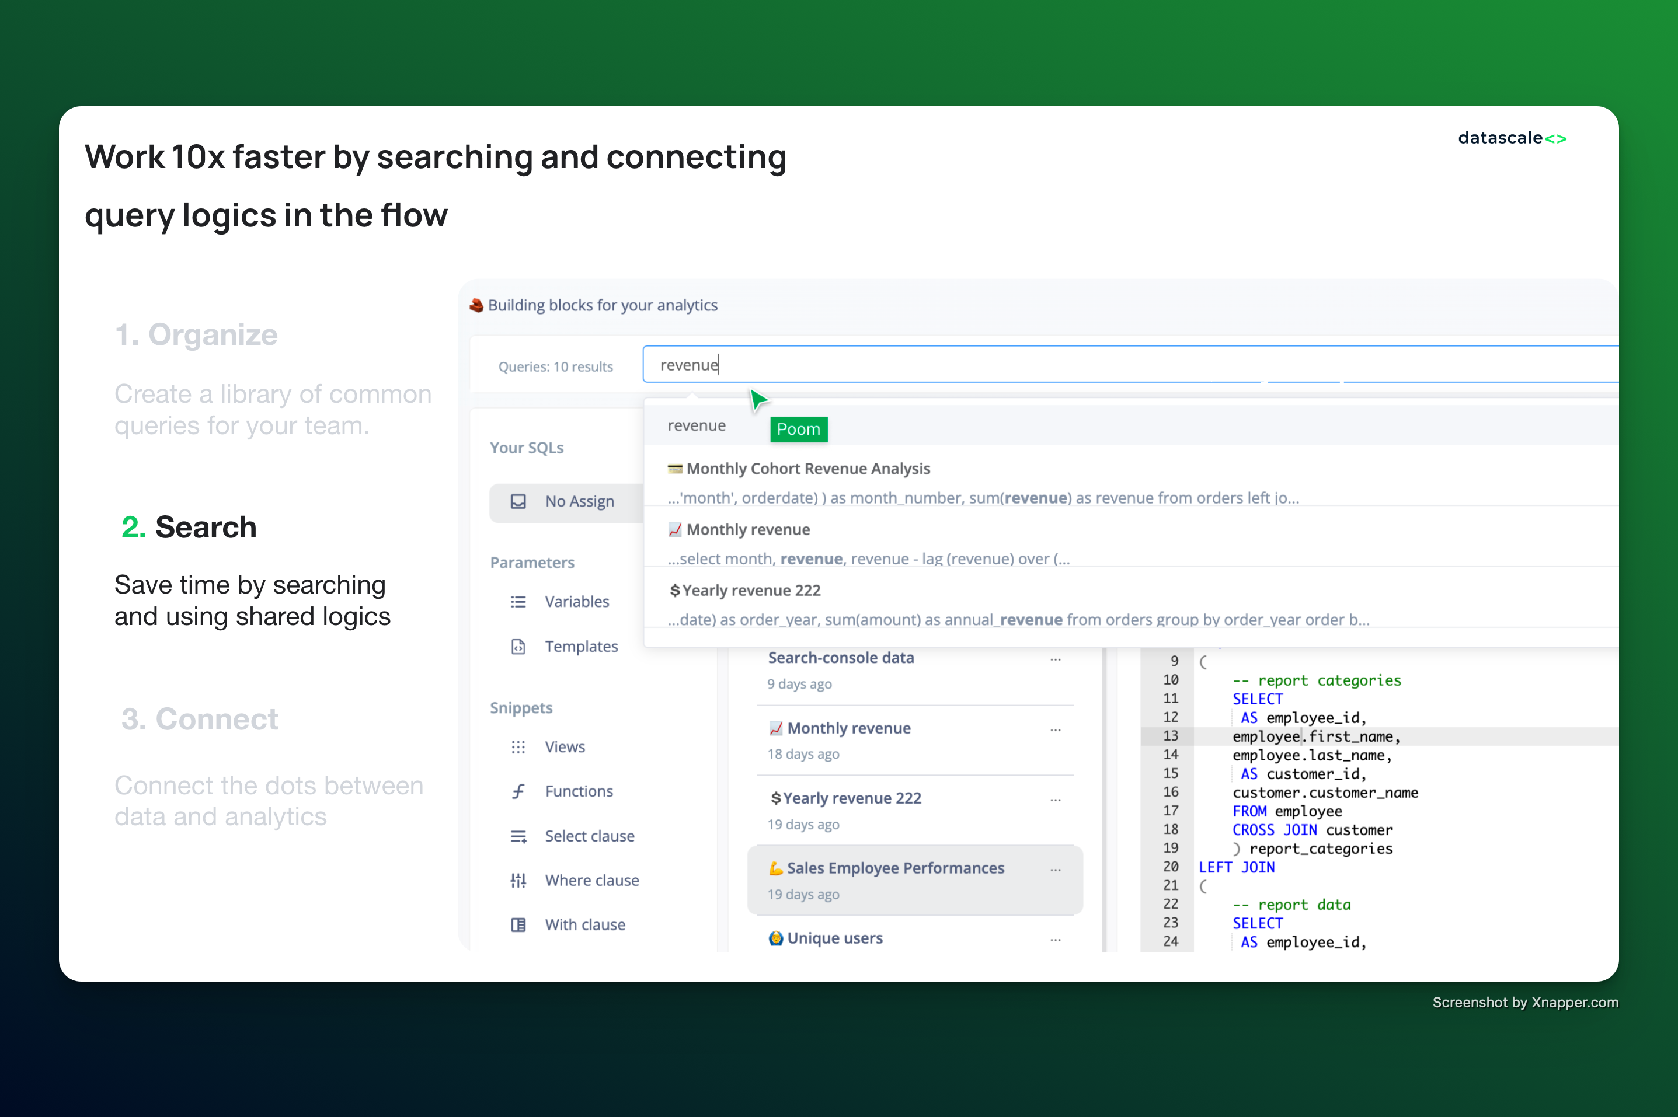The image size is (1678, 1117).
Task: Click the flexed-arm icon on Sales Employee Performances
Action: 775,868
